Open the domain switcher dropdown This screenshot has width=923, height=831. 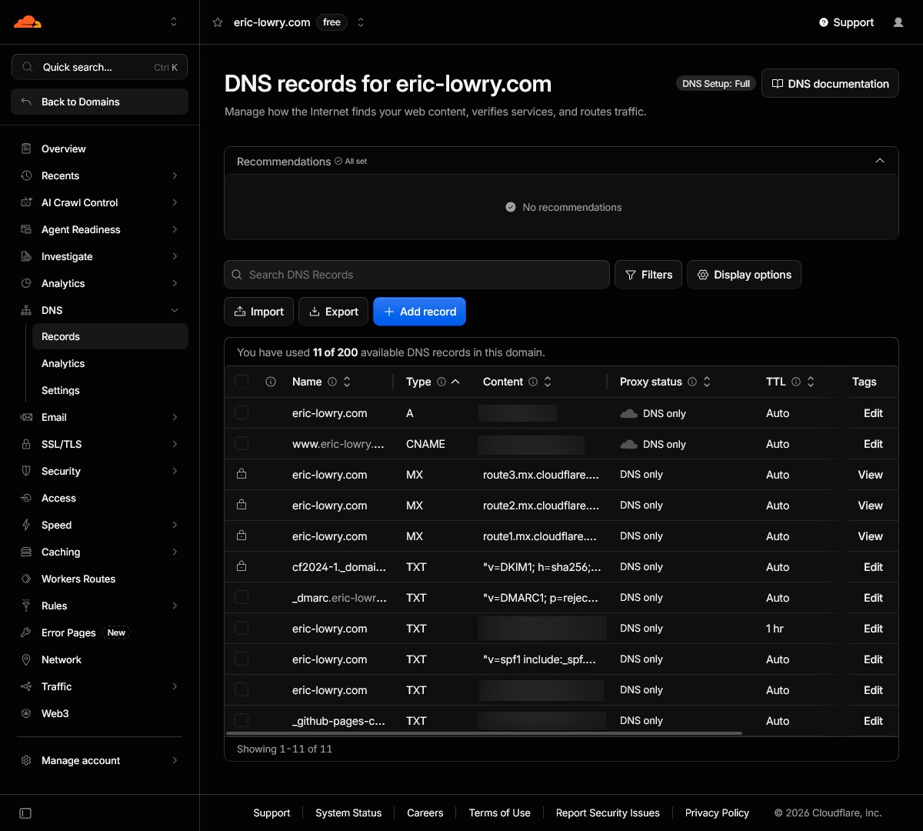pyautogui.click(x=361, y=22)
